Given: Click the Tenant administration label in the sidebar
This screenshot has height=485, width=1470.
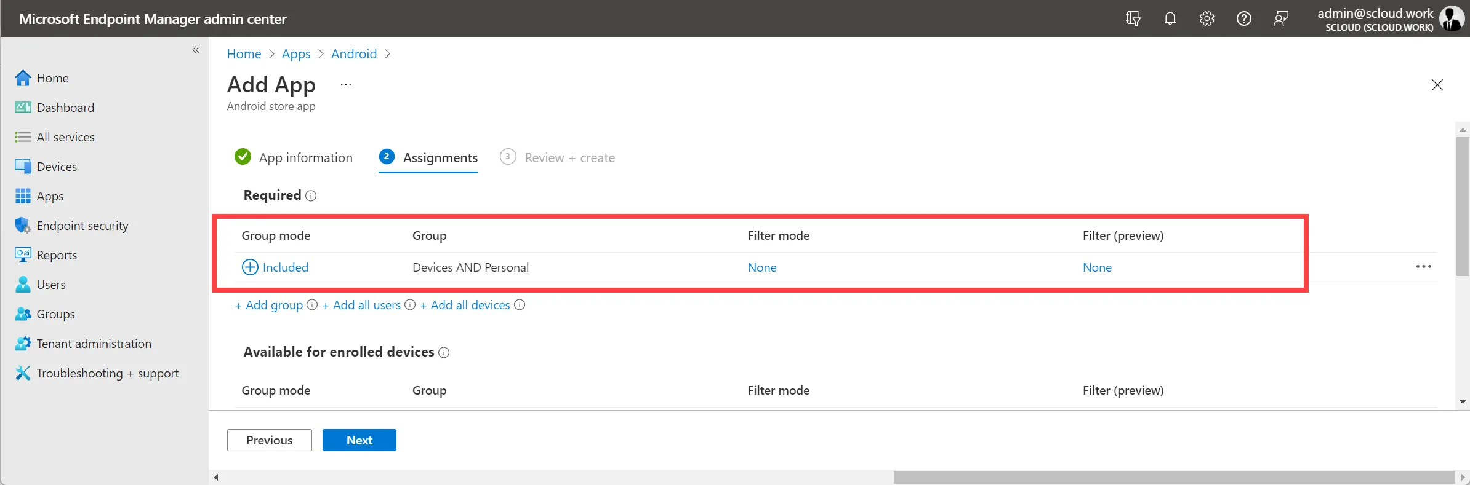Looking at the screenshot, I should point(94,344).
